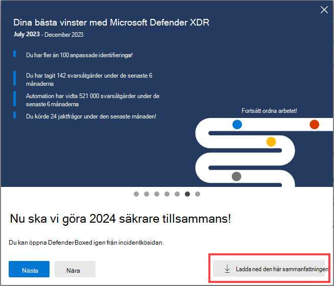Select the active sixth carousel page dot

click(187, 194)
